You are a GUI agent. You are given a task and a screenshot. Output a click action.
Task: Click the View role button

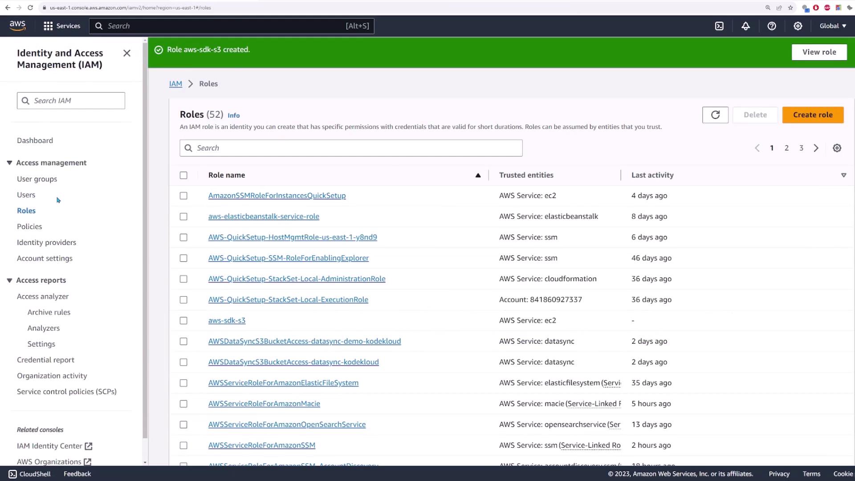tap(819, 52)
